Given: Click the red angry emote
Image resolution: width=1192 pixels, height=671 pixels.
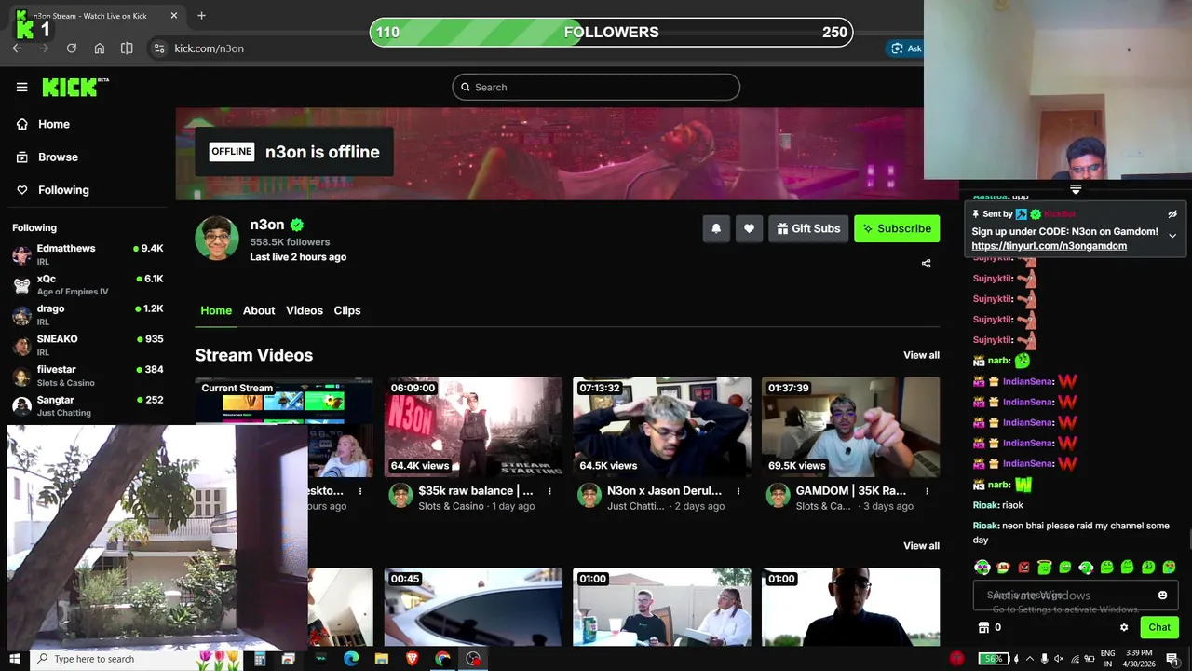Looking at the screenshot, I should coord(1023,567).
